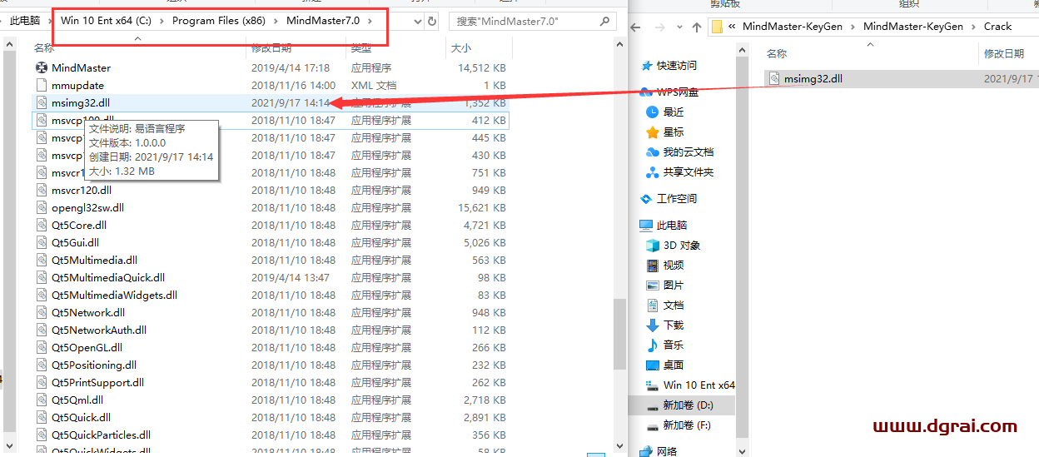Select the Qt5Network.dll file name

coord(88,312)
